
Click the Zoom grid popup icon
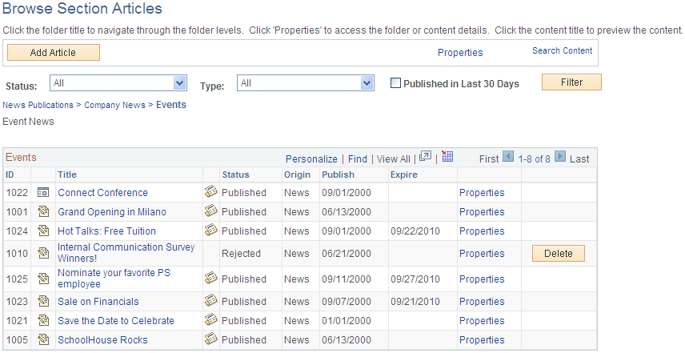[425, 157]
